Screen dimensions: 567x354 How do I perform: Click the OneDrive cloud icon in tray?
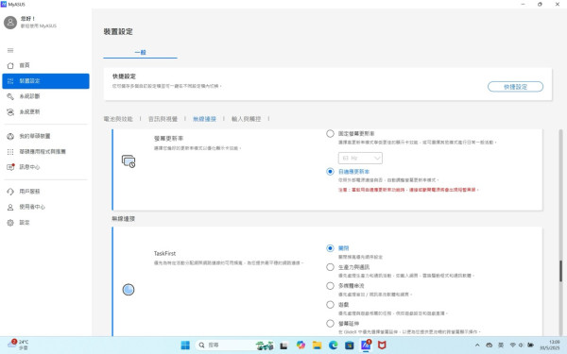click(x=489, y=345)
